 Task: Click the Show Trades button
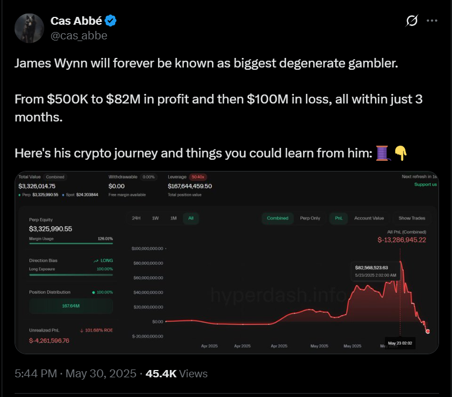pos(412,218)
